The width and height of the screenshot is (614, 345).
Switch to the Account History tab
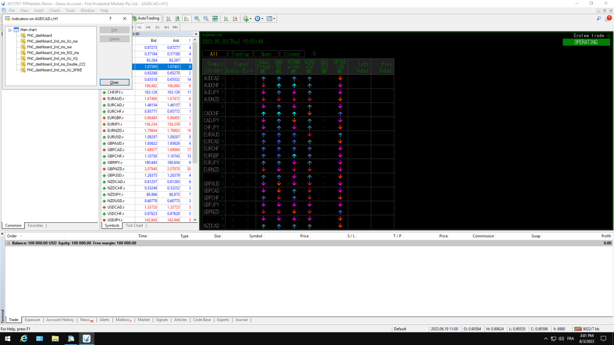point(60,320)
